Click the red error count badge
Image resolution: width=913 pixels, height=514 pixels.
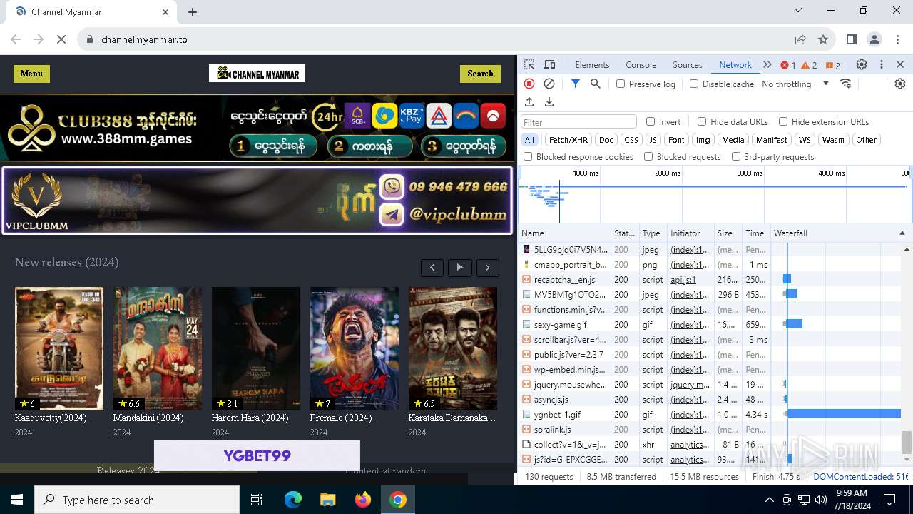tap(788, 65)
